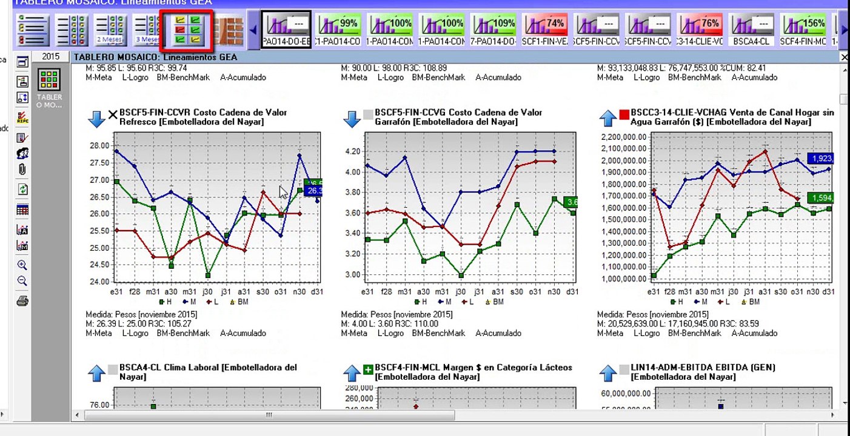Open the 76% C3-14-CLIE-VC indicator thumbnail

point(700,30)
